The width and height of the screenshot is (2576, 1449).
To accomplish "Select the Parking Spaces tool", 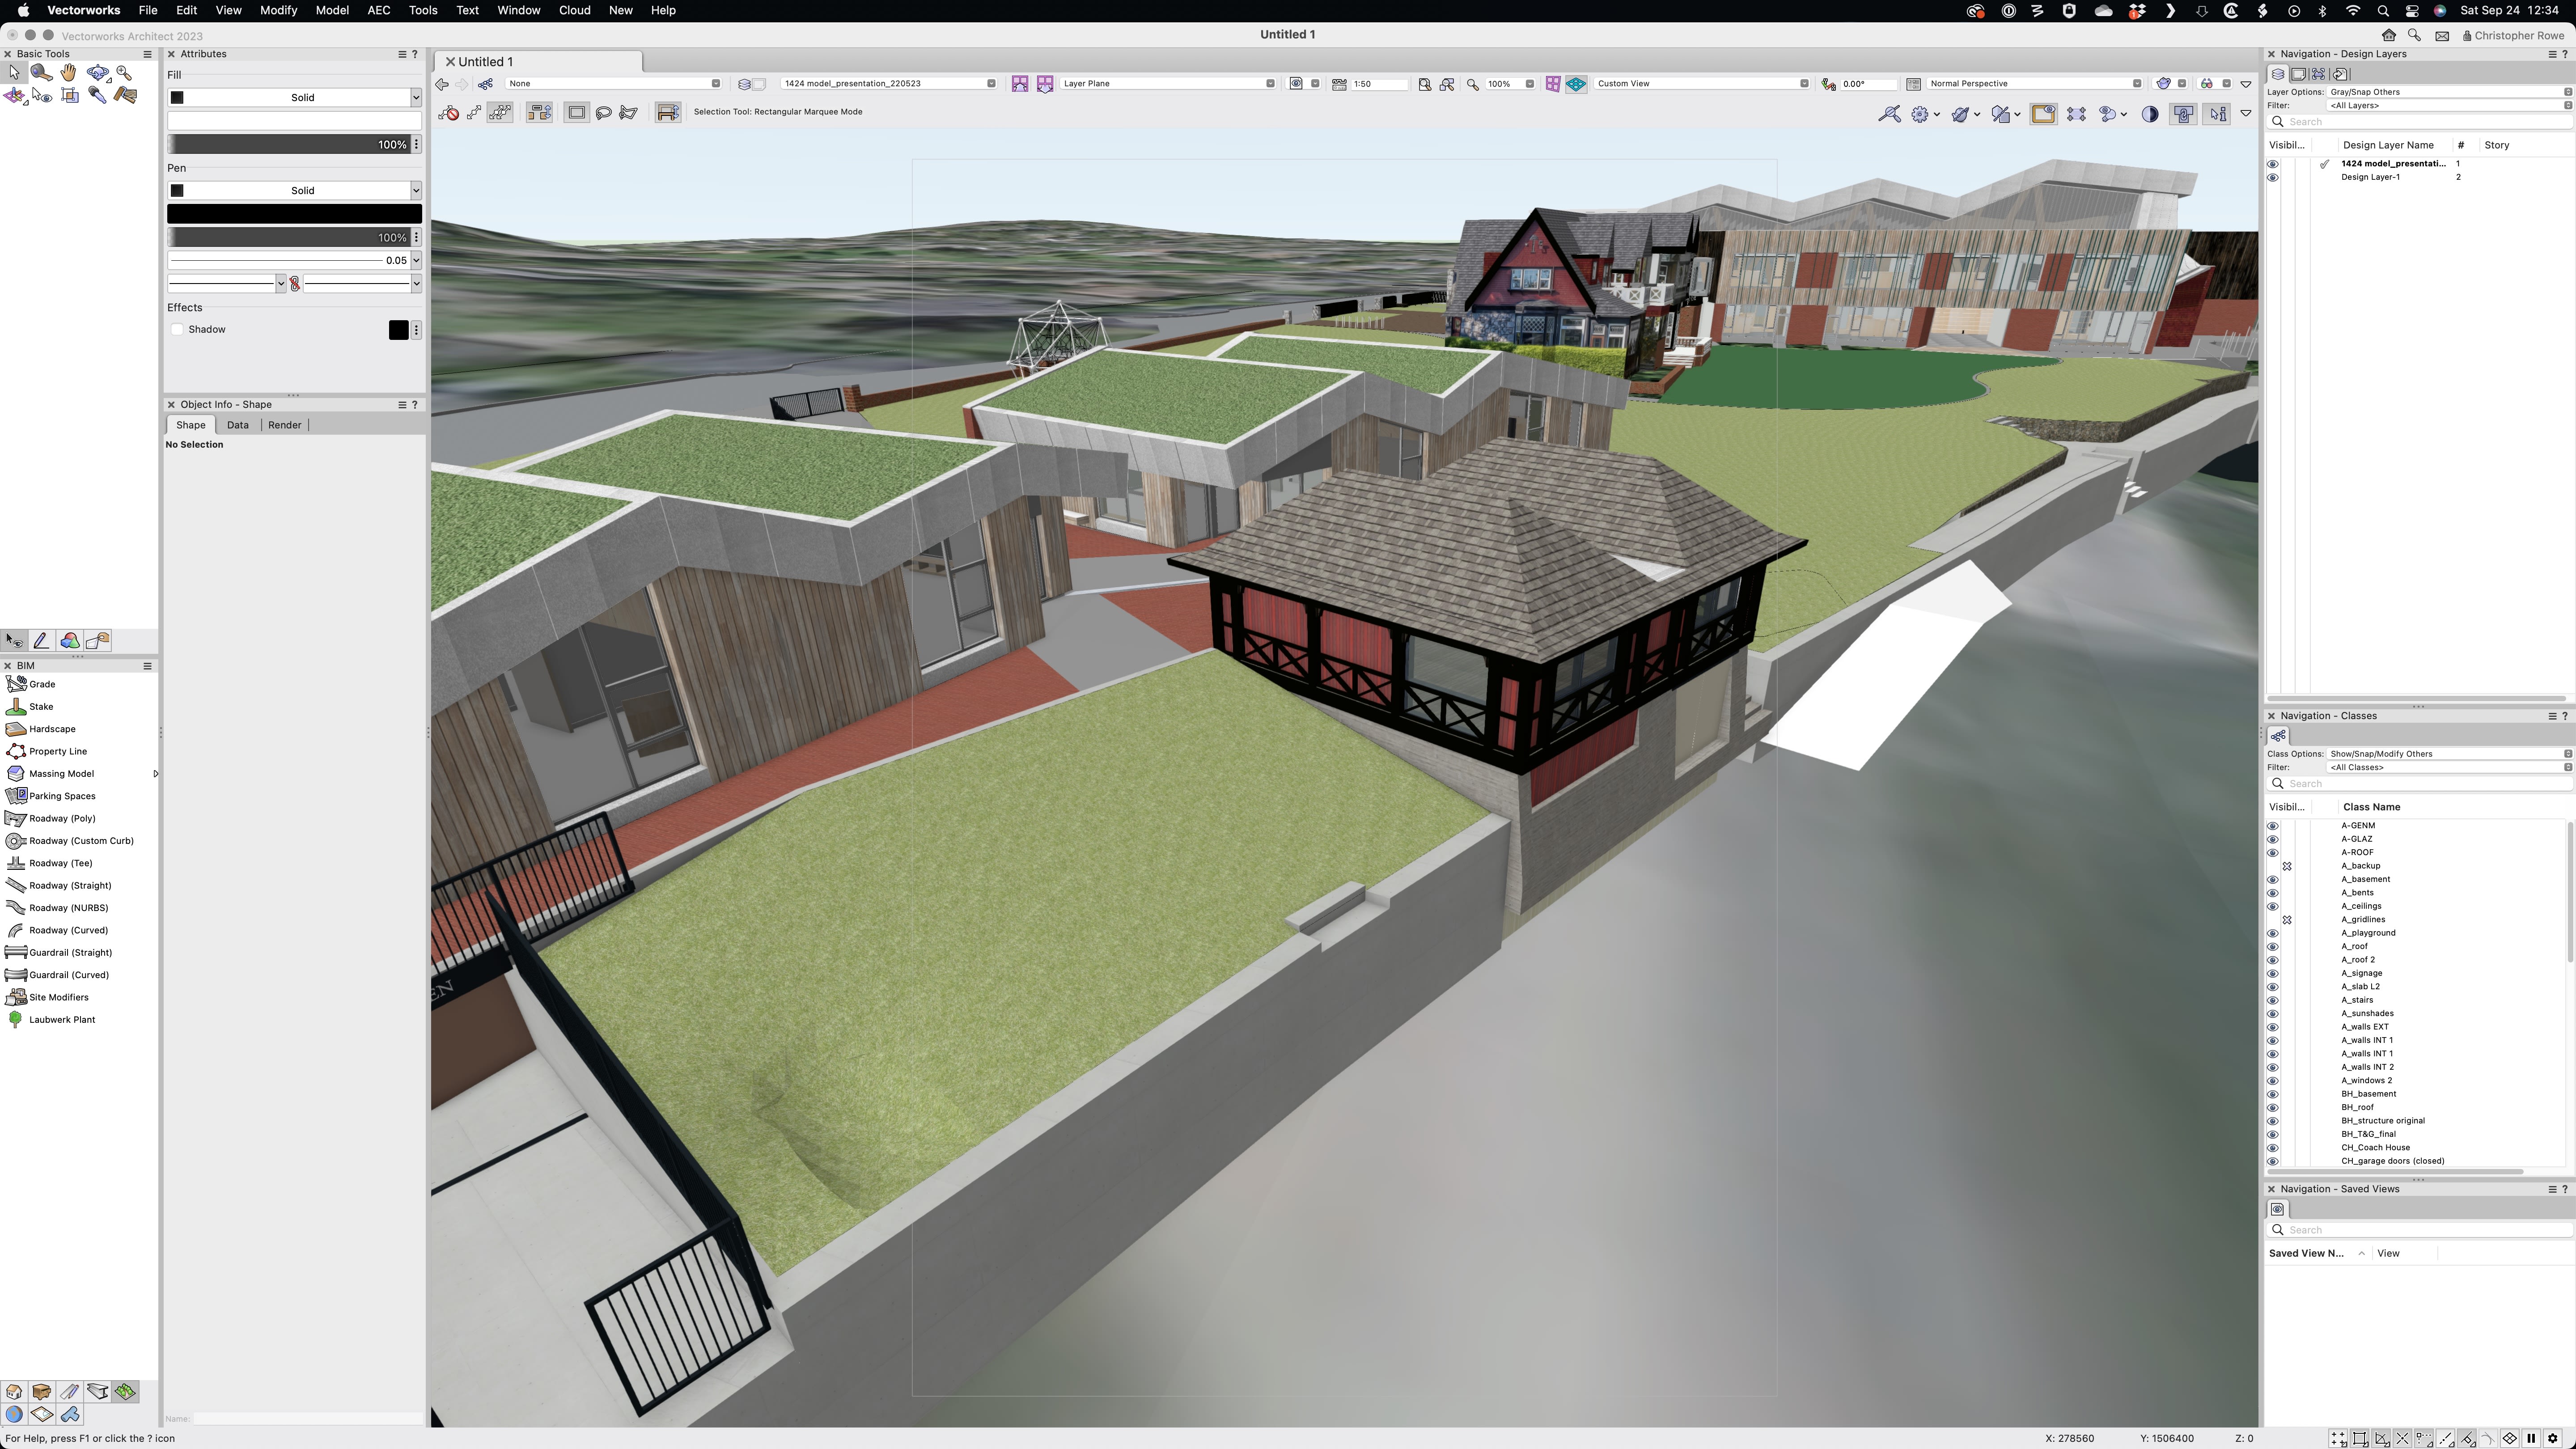I will pyautogui.click(x=62, y=795).
